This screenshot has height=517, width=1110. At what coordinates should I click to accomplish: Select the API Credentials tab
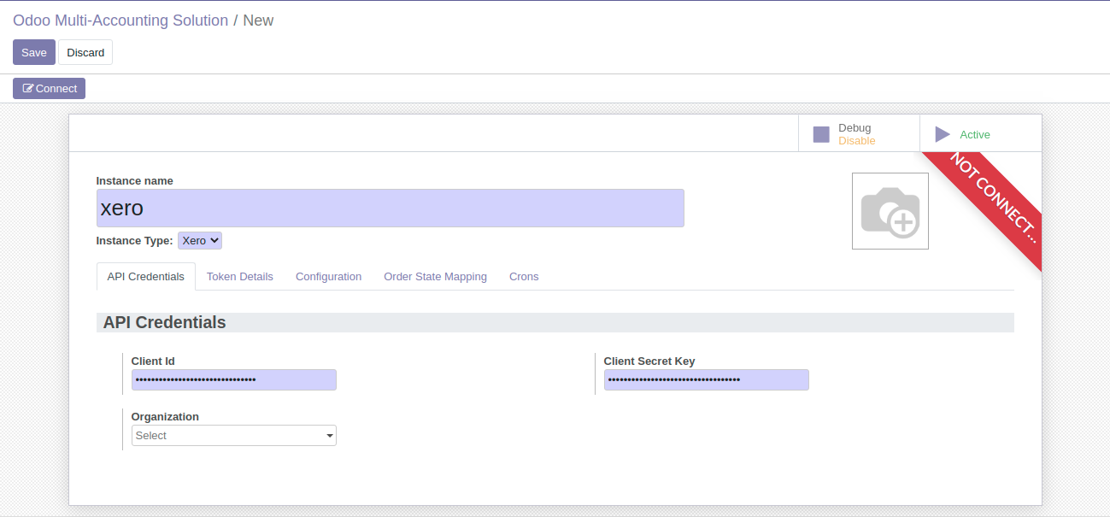coord(145,277)
